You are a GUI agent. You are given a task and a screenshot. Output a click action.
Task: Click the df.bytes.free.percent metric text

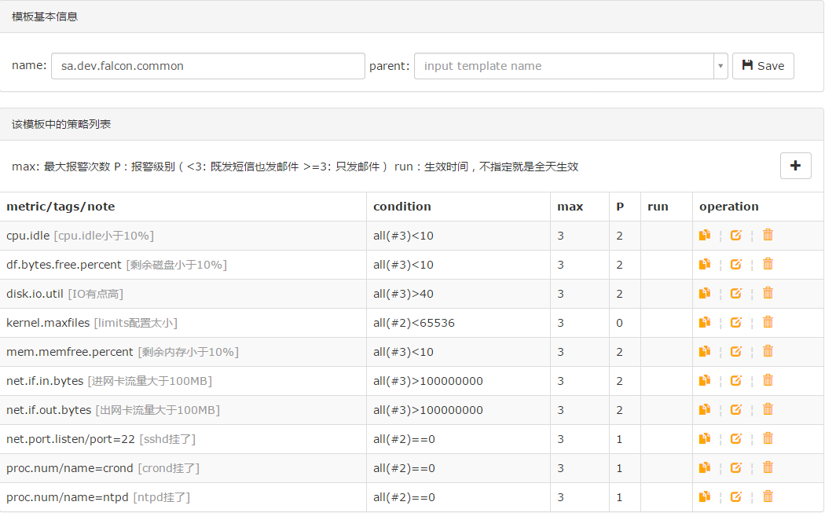click(64, 265)
